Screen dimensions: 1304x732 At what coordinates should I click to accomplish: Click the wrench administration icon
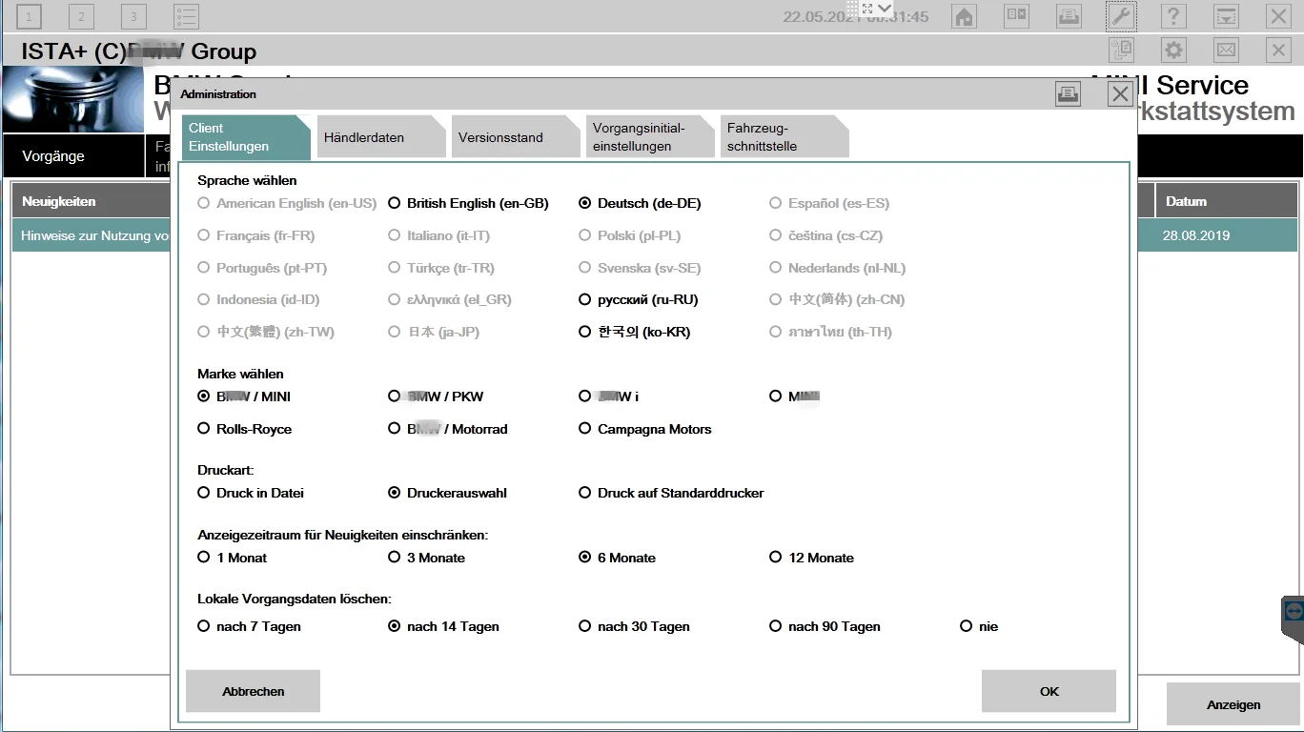click(1121, 16)
